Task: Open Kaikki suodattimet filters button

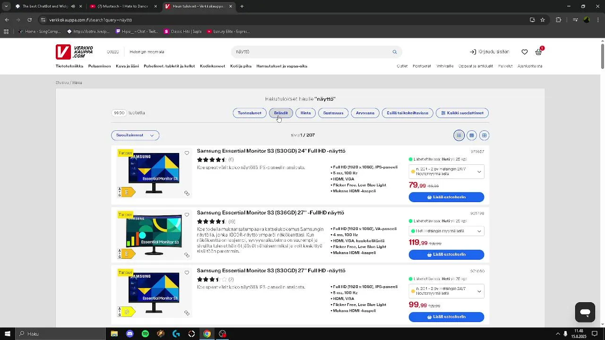Action: [462, 113]
